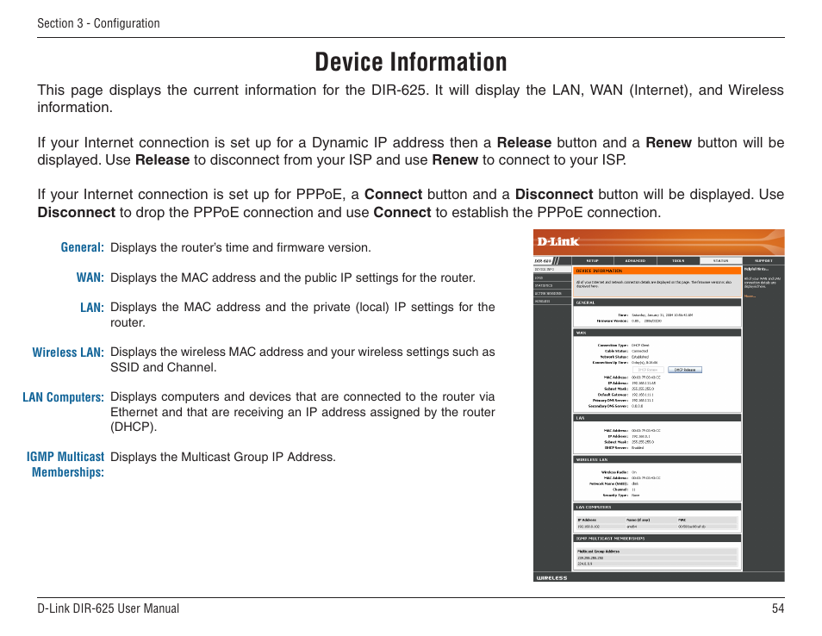
Task: Select STATISTICS in the router sidebar
Action: (x=552, y=286)
